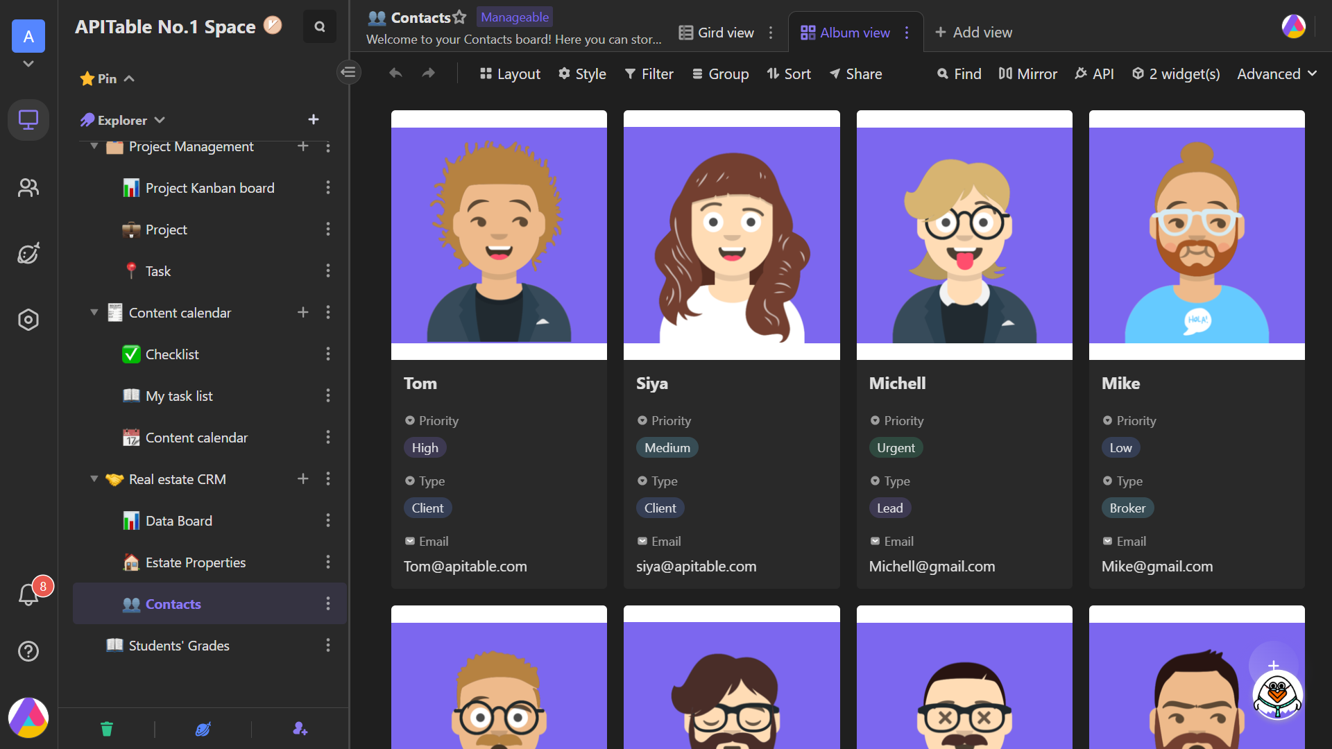
Task: Open the user avatar at top right
Action: pos(1294,27)
